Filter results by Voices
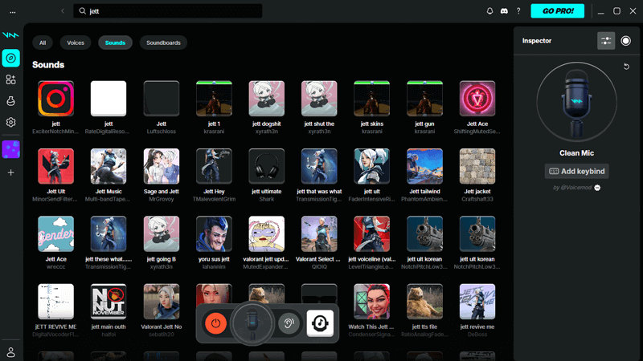 pos(76,43)
